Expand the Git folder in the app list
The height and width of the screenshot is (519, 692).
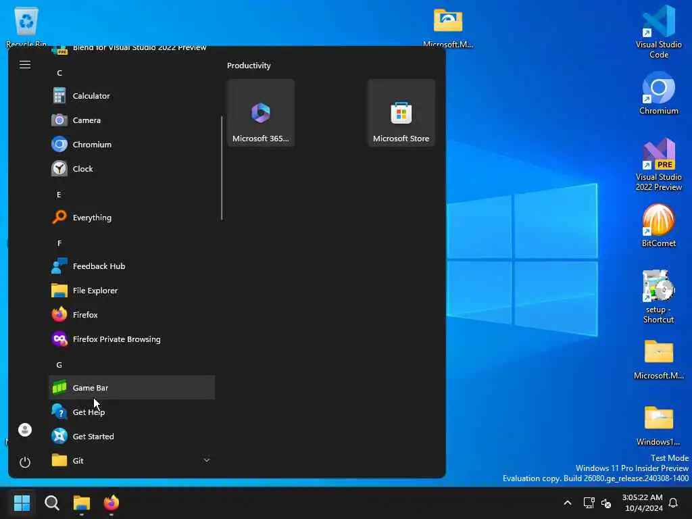132,460
